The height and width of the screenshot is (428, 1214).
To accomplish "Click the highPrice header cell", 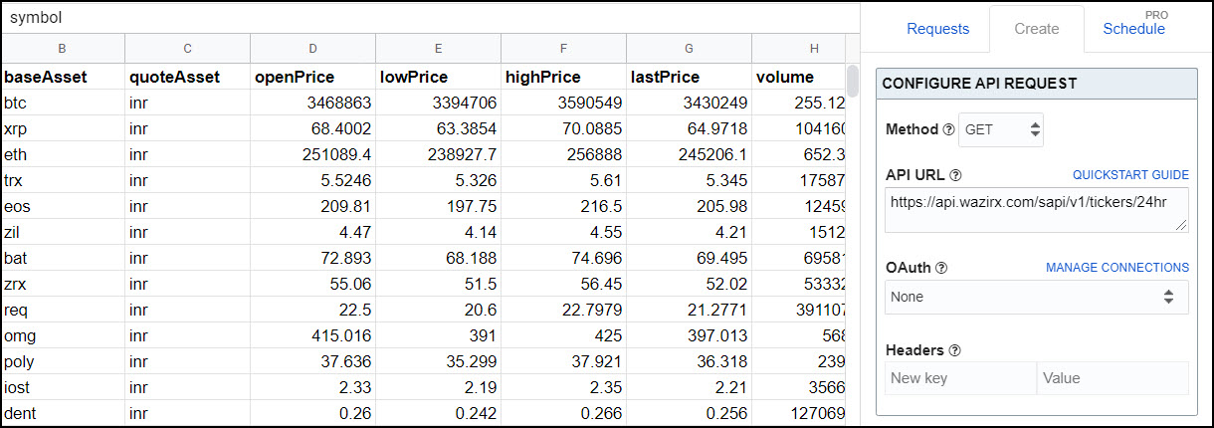I will click(x=563, y=77).
